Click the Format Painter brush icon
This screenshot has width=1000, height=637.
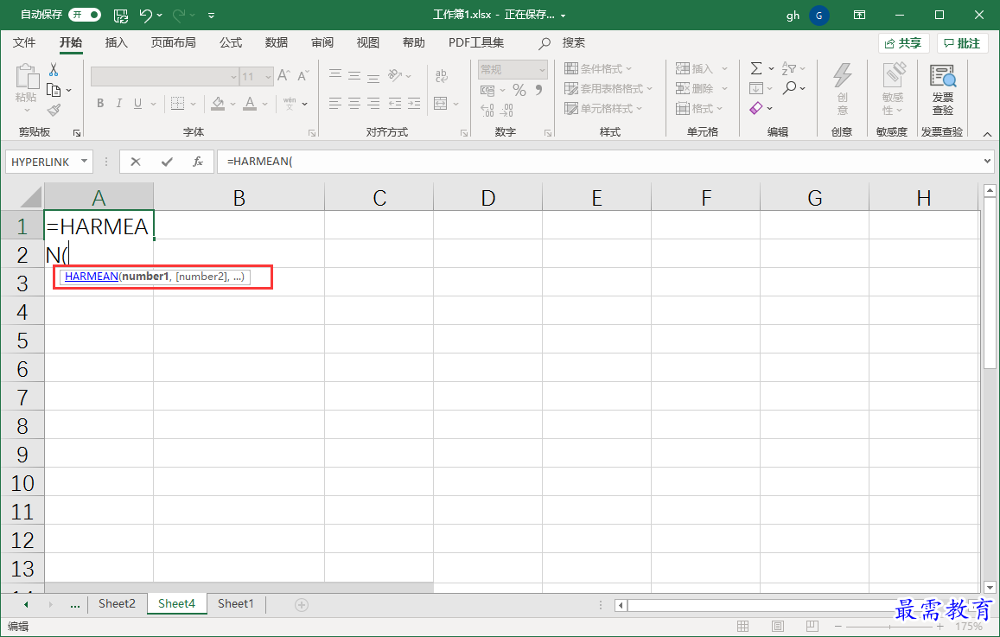[54, 111]
